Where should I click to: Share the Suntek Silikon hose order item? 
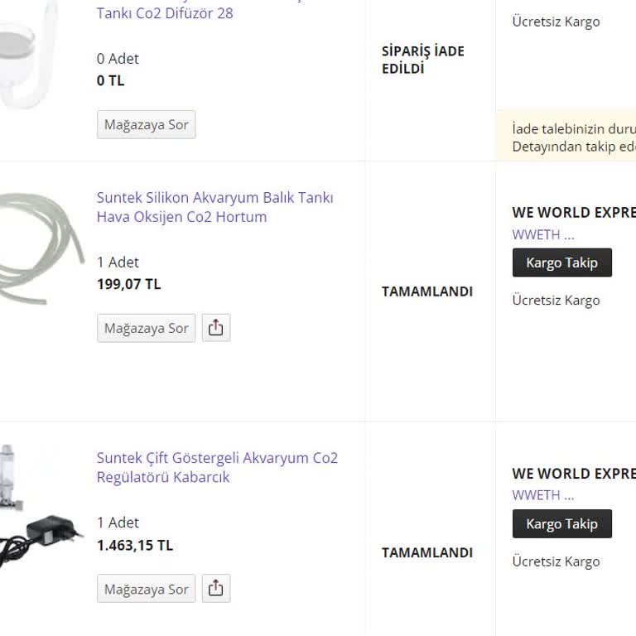click(x=215, y=328)
